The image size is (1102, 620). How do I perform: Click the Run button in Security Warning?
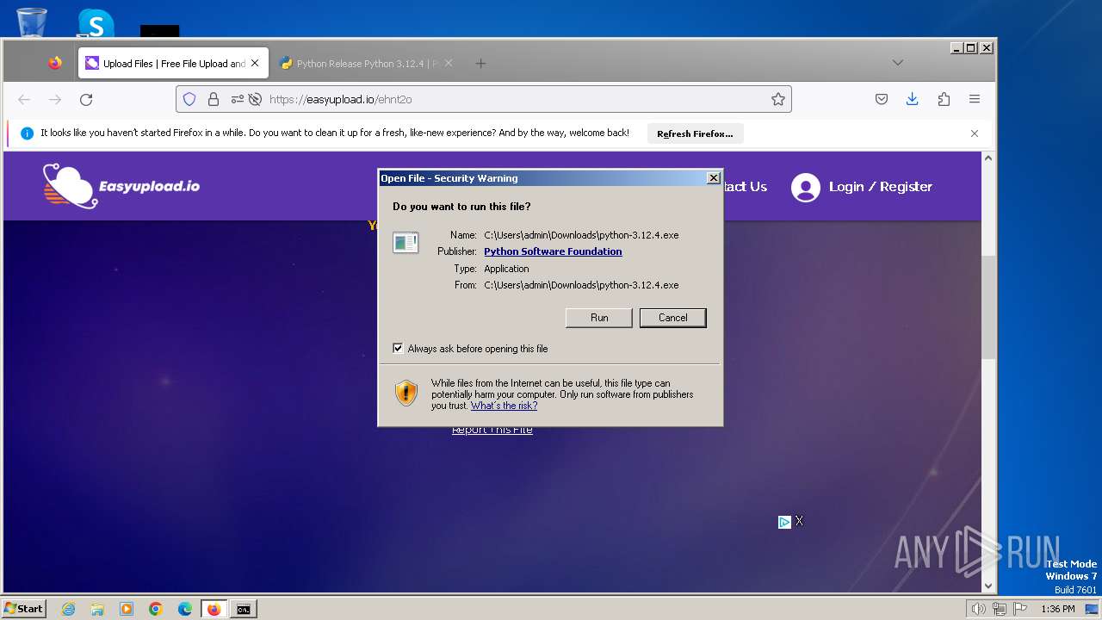click(599, 318)
